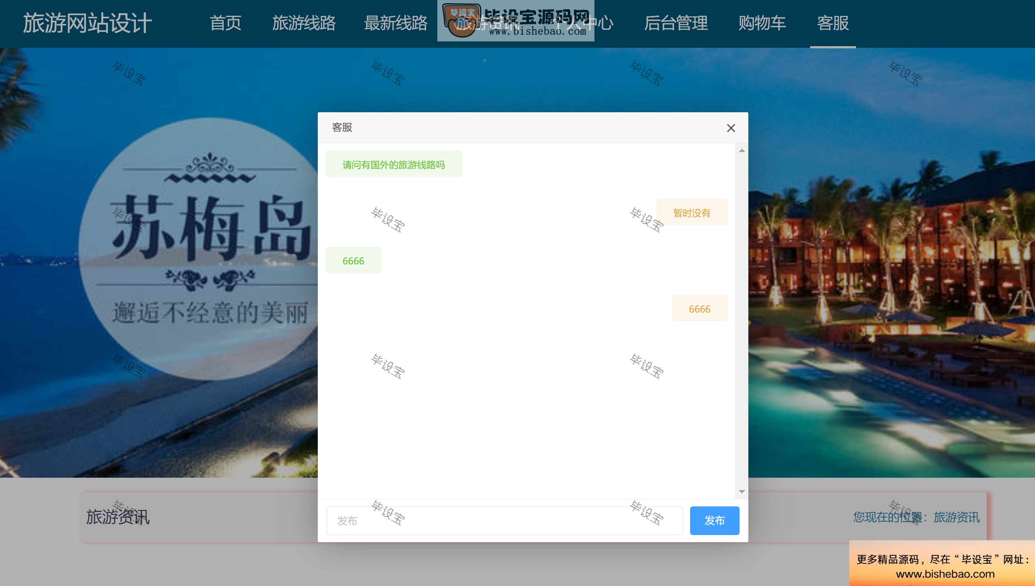Close the 客服 chat dialog
Image resolution: width=1035 pixels, height=586 pixels.
click(x=731, y=128)
